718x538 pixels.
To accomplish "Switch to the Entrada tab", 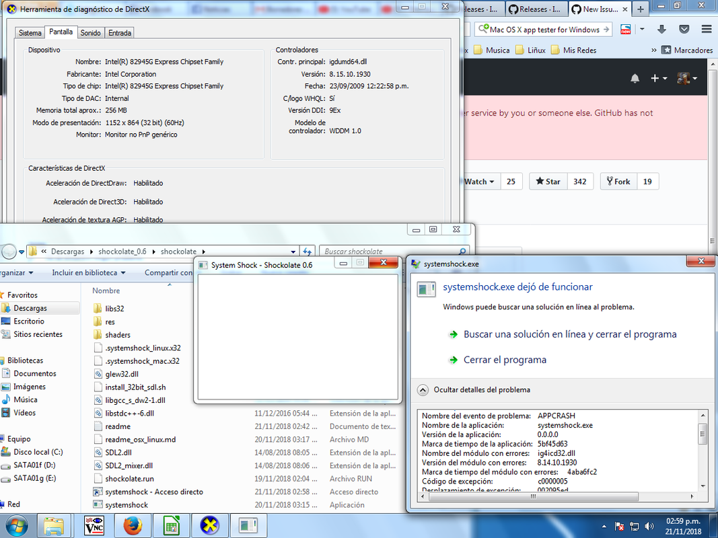I will click(x=120, y=33).
